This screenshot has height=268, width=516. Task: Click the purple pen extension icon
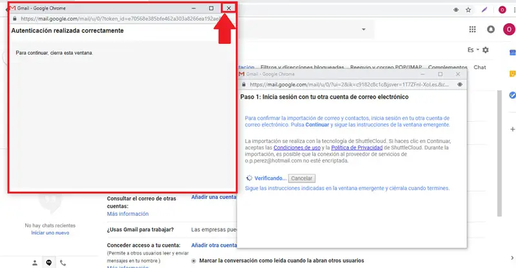pos(484,10)
